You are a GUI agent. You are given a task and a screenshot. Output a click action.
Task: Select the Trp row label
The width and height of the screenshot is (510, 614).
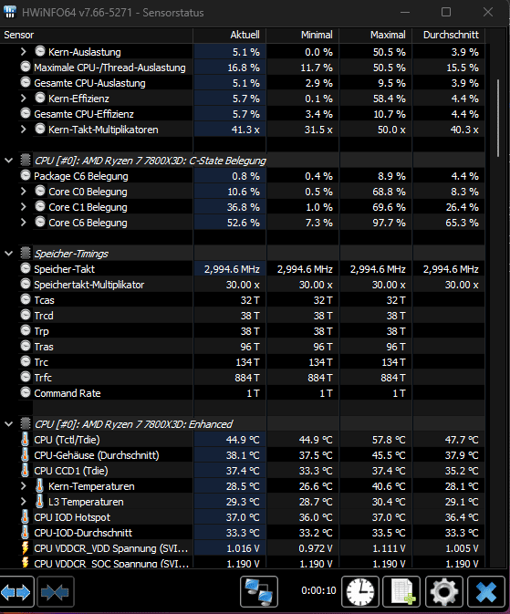41,331
